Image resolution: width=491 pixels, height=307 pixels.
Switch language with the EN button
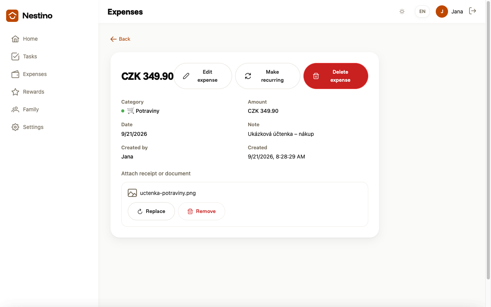[422, 12]
